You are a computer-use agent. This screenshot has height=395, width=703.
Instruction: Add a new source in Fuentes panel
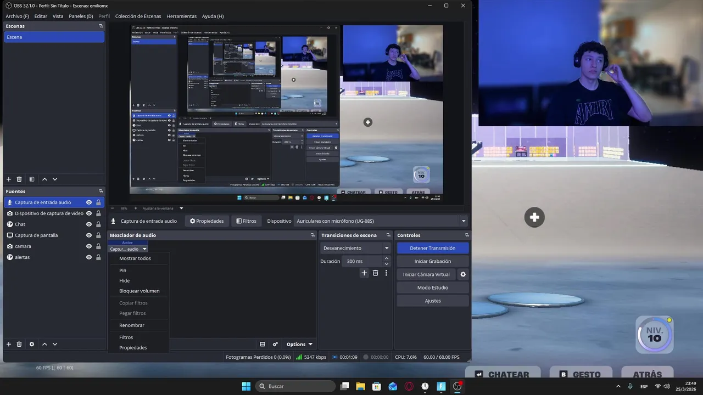point(9,345)
